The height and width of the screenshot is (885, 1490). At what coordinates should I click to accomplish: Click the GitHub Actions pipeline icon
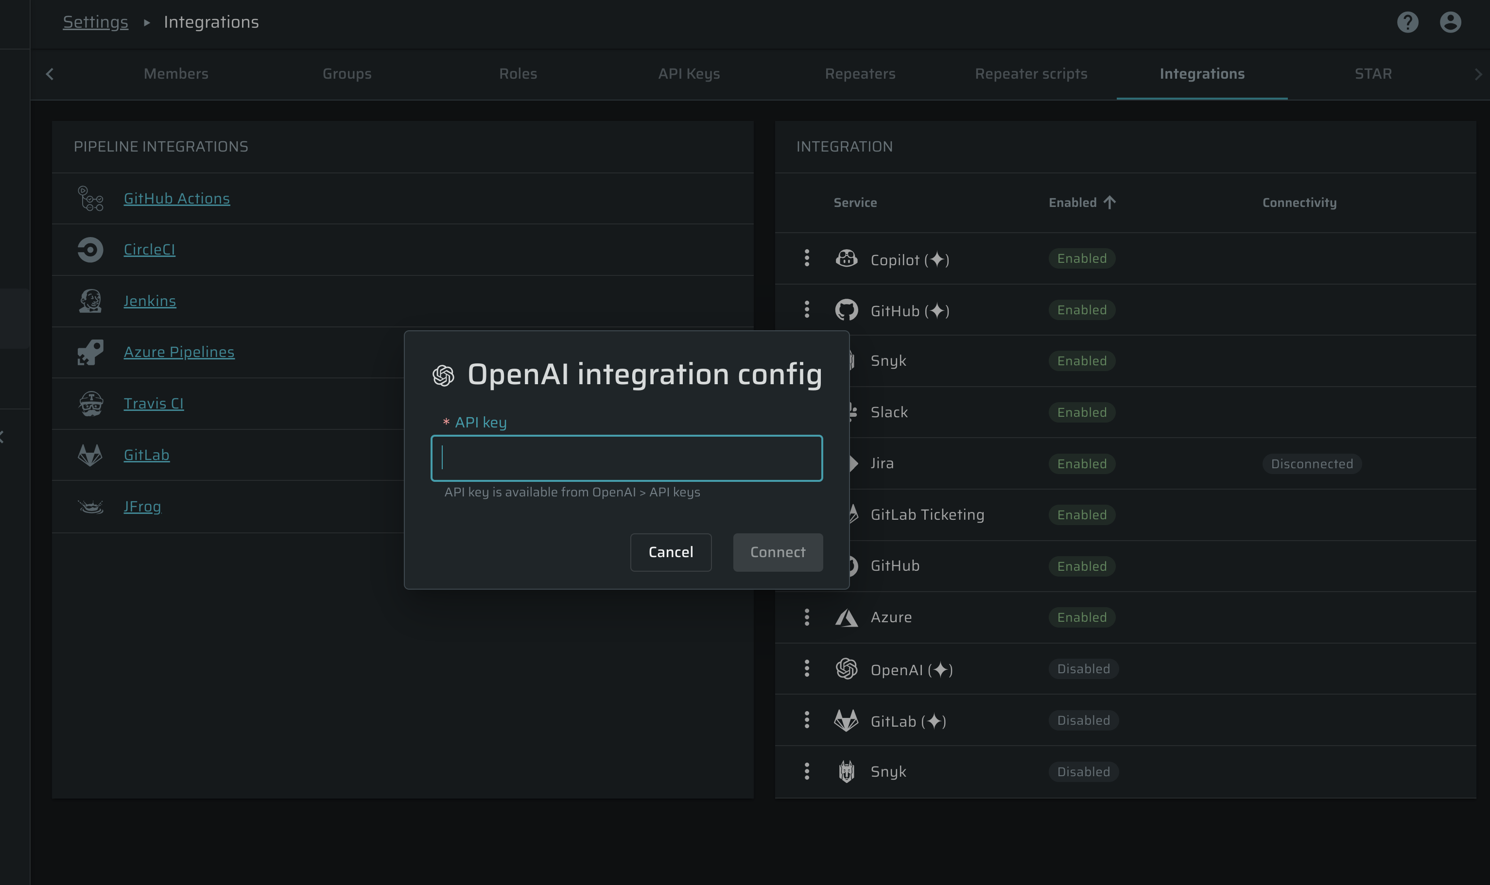click(91, 199)
